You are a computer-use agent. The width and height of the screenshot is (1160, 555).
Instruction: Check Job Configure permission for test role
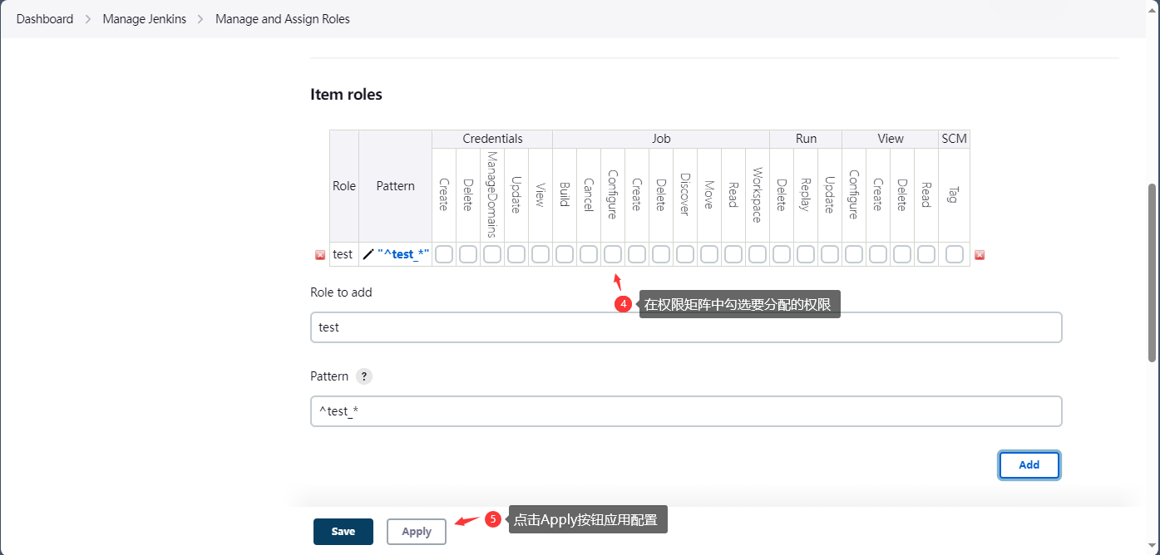click(x=613, y=254)
